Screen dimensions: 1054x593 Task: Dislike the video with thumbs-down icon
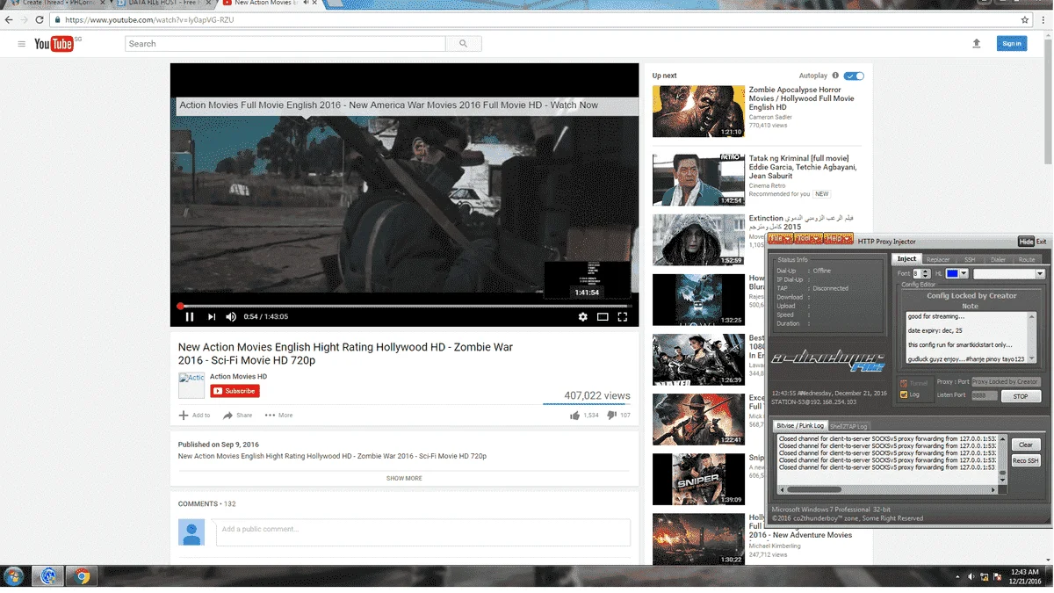click(612, 415)
